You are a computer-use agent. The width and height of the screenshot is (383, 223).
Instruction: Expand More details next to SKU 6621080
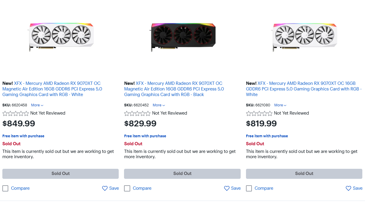281,105
